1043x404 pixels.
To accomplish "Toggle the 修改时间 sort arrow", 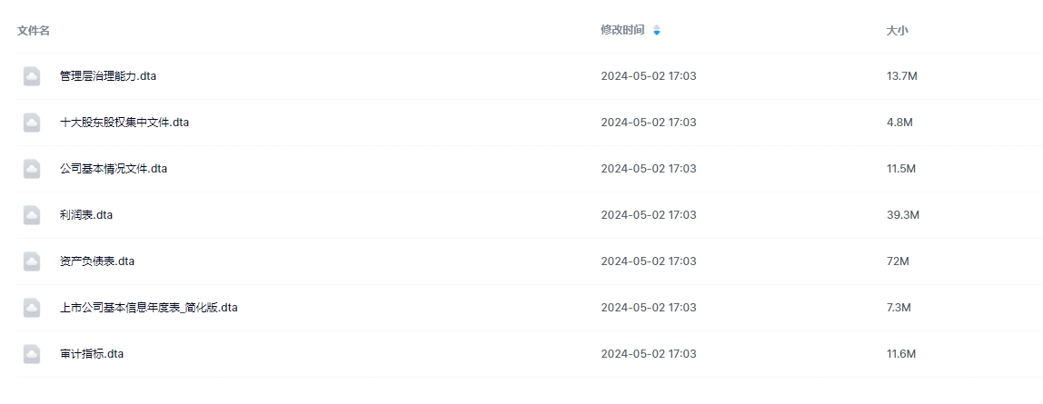I will [x=657, y=31].
